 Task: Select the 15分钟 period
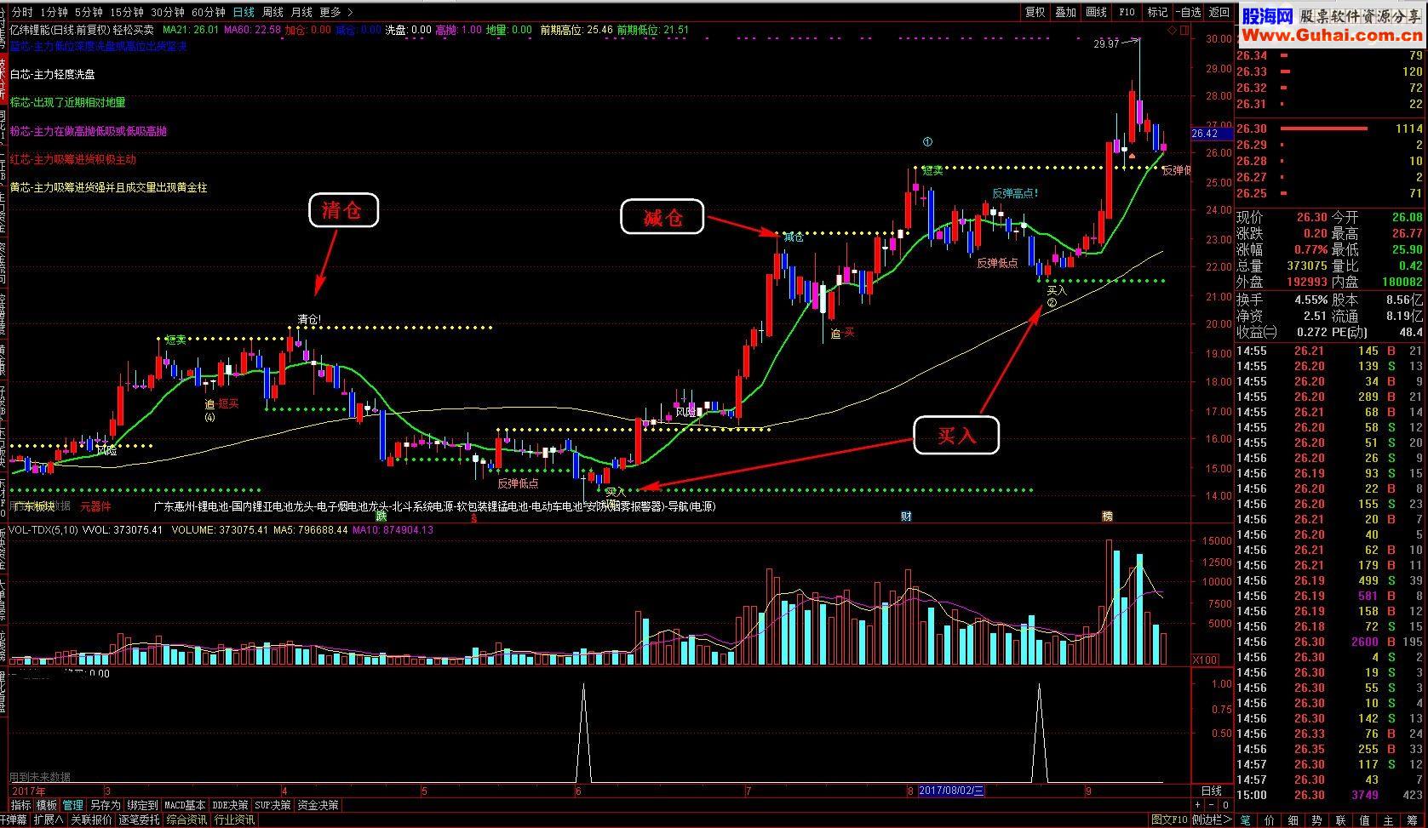click(127, 12)
